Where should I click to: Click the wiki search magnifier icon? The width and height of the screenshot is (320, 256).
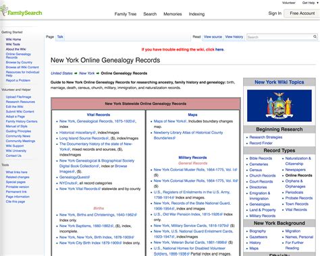point(315,36)
